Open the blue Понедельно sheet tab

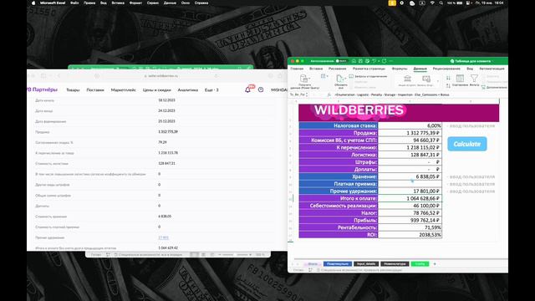point(338,264)
